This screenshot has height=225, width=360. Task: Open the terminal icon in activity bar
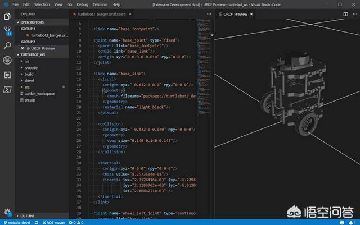8,89
